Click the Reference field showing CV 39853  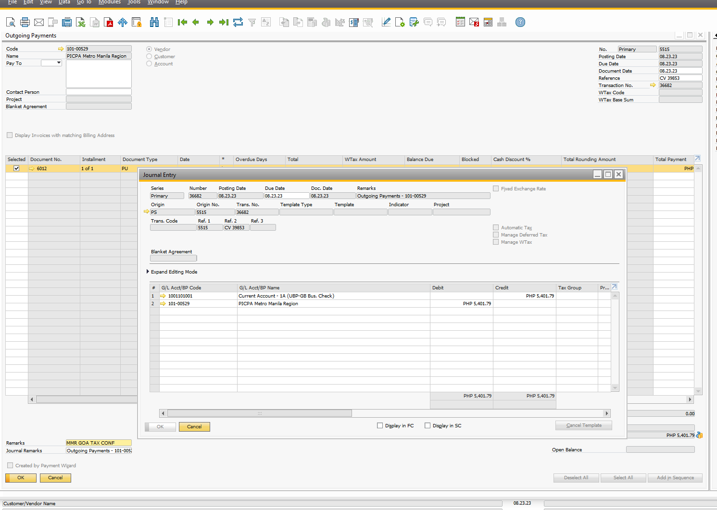point(680,78)
